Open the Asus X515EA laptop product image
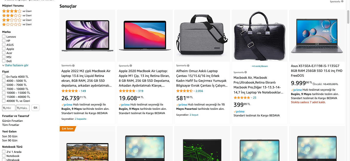This screenshot has width=350, height=161. 317,36
